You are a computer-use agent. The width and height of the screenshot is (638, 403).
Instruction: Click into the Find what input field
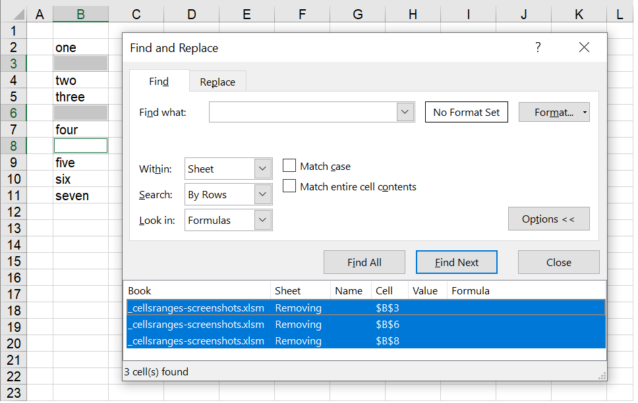303,112
